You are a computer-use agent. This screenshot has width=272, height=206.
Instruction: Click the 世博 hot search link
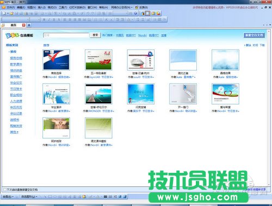click(164, 35)
